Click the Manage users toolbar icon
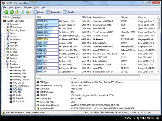This screenshot has width=162, height=121. pyautogui.click(x=28, y=12)
